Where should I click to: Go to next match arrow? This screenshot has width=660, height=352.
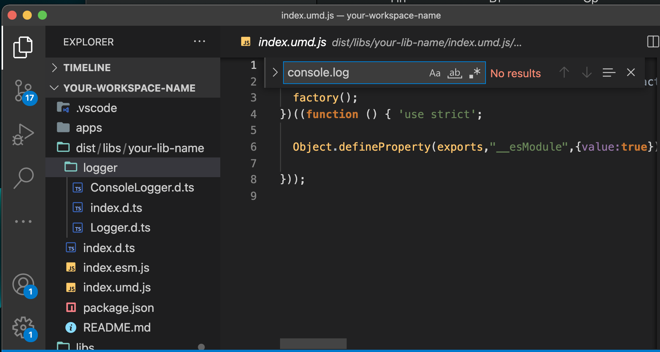(587, 72)
